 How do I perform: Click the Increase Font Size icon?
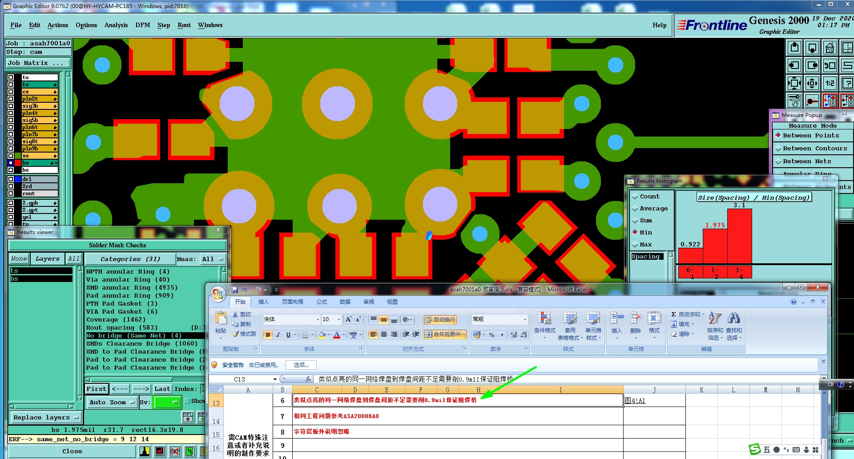[348, 319]
